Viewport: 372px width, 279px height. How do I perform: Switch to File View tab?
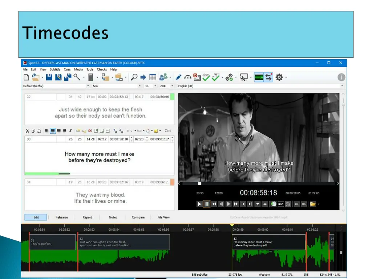(x=164, y=217)
